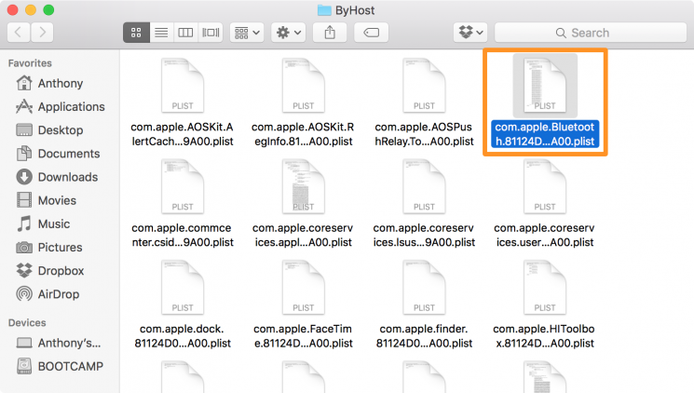Select the com.apple.AOSKit.RegInfo plist icon
The image size is (694, 393).
[303, 85]
